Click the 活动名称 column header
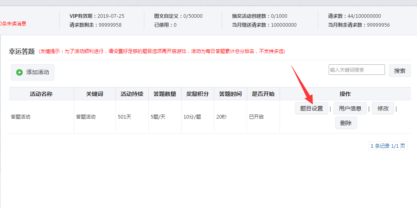 click(41, 94)
